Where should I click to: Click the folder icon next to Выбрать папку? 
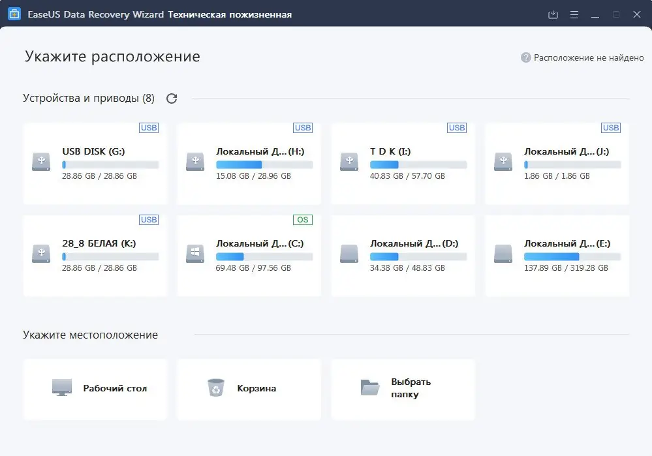369,388
